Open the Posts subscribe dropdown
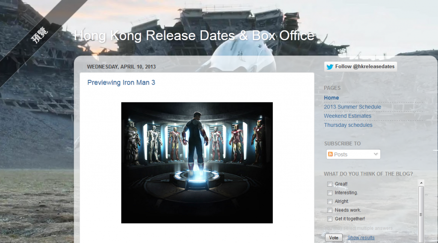The height and width of the screenshot is (243, 438). coord(353,154)
